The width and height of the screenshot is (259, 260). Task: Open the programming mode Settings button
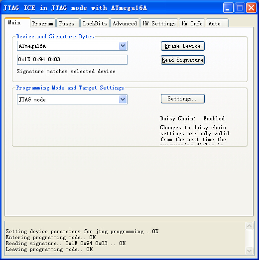point(183,98)
